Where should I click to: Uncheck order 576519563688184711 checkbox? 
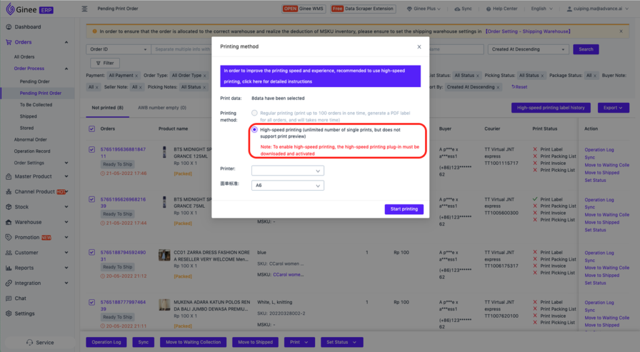92,149
